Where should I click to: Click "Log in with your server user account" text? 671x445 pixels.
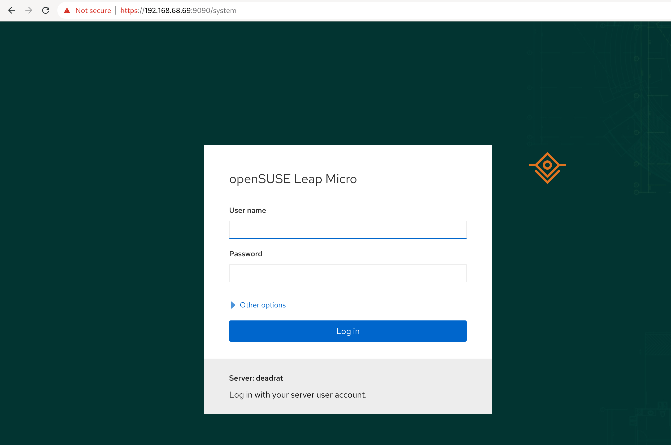298,395
